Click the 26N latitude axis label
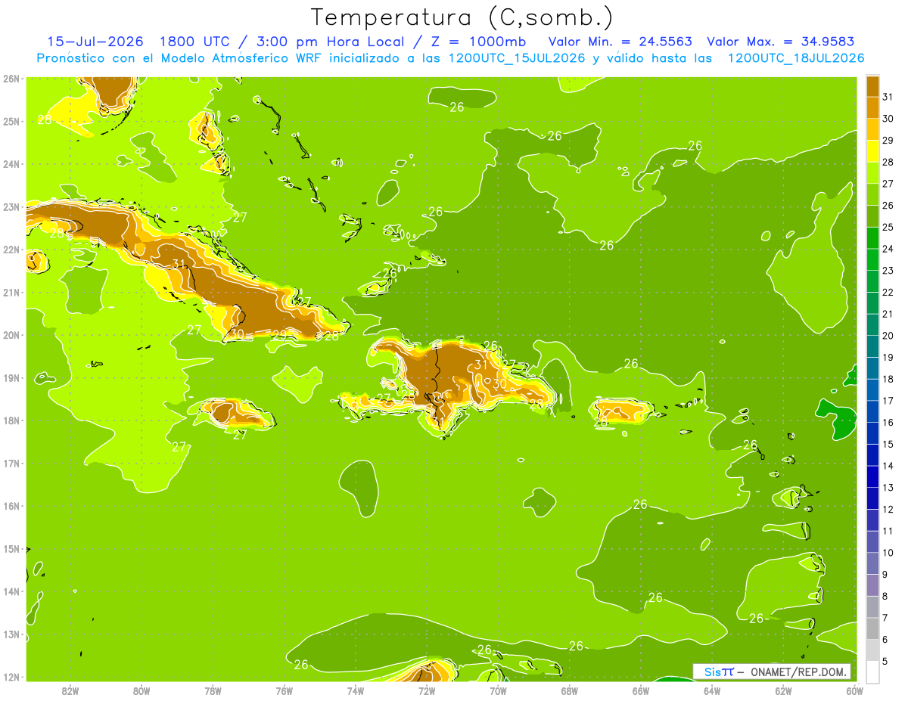 tap(11, 79)
